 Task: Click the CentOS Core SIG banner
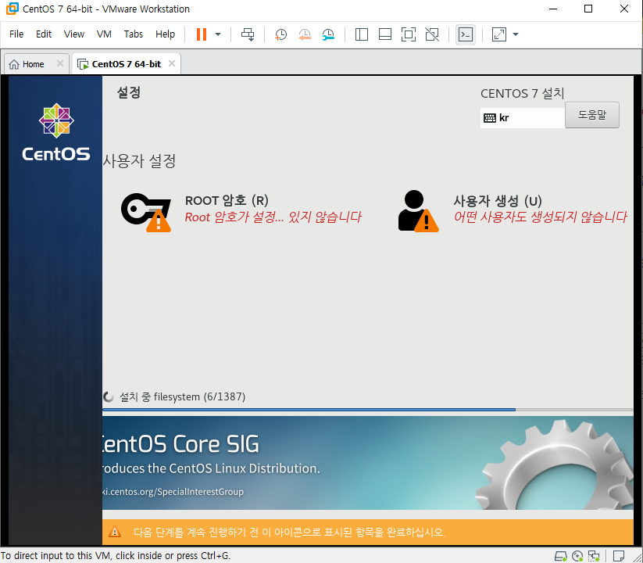pos(368,463)
